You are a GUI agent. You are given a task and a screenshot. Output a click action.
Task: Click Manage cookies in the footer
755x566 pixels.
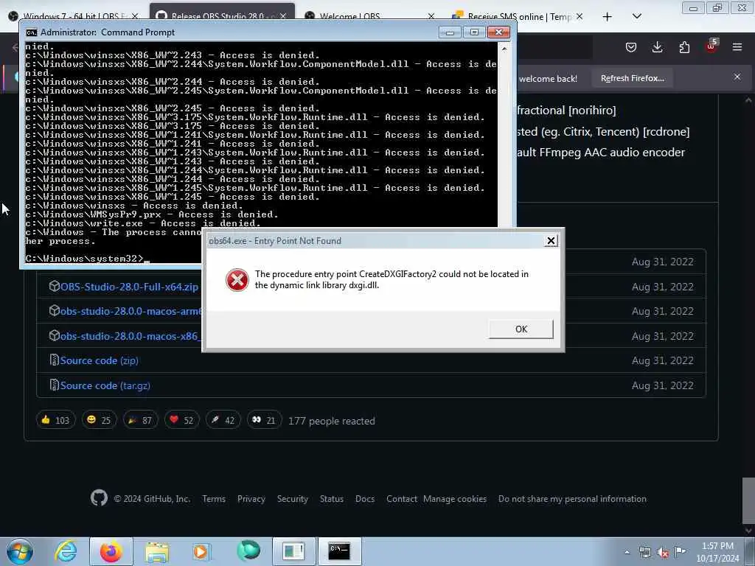point(455,499)
